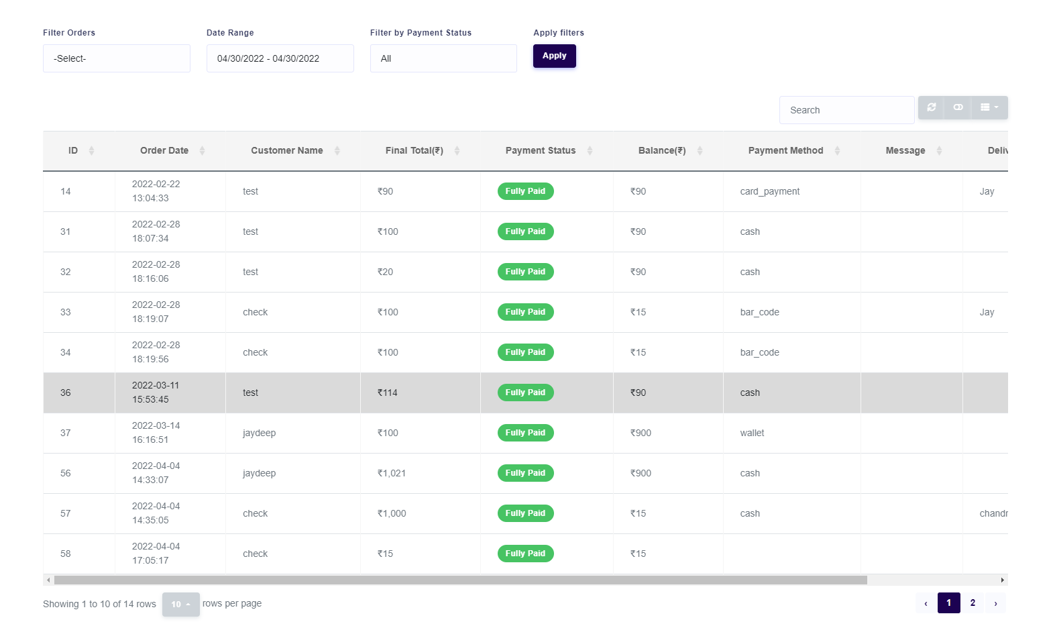Click the horizontal table scrollbar

[460, 580]
